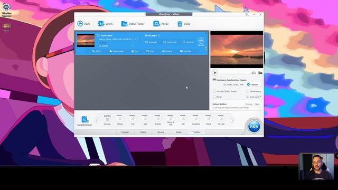
Task: Start conversion with the RUN button
Action: pyautogui.click(x=254, y=127)
